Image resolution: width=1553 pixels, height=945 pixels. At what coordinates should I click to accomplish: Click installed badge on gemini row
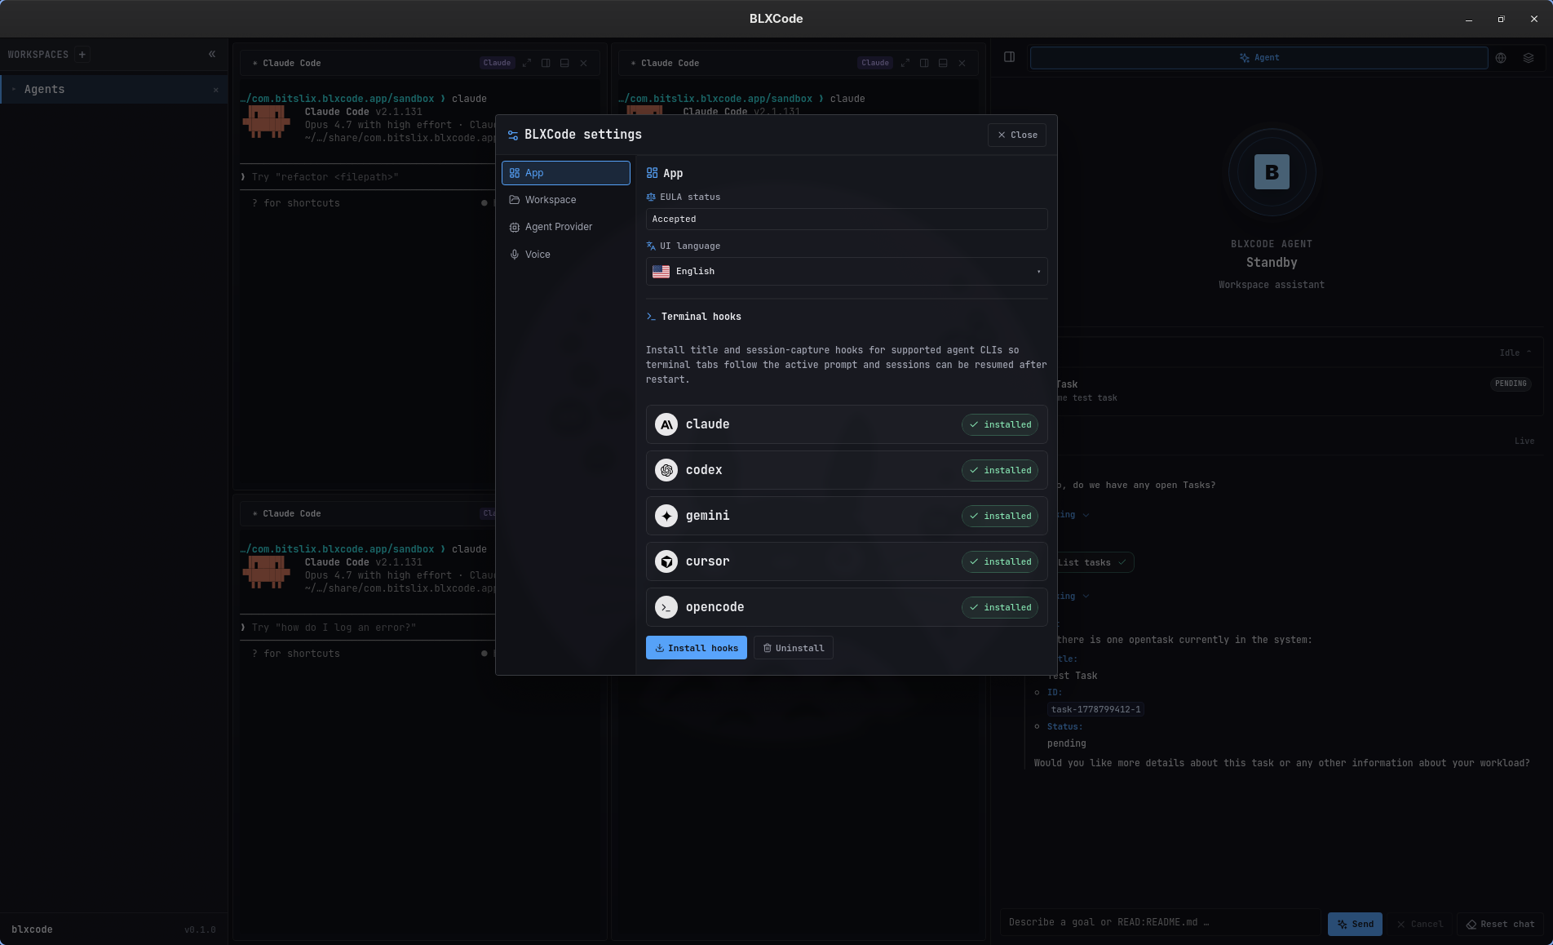coord(999,516)
